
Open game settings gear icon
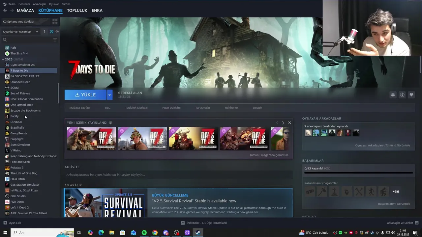click(x=393, y=95)
